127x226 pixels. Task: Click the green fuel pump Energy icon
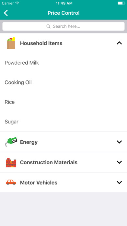(11, 142)
